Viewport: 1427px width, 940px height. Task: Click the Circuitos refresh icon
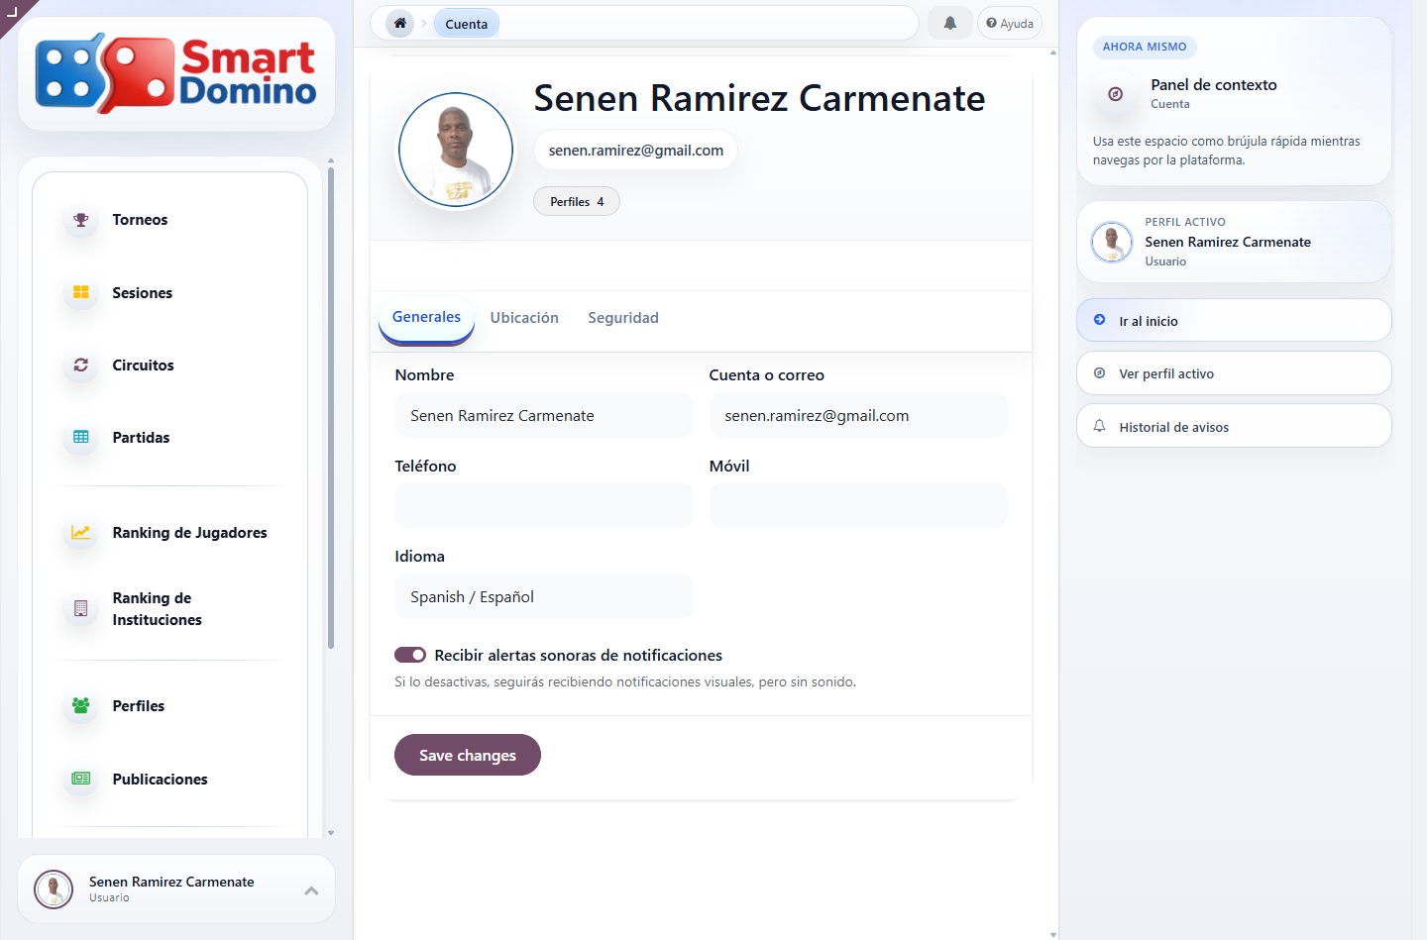[81, 365]
